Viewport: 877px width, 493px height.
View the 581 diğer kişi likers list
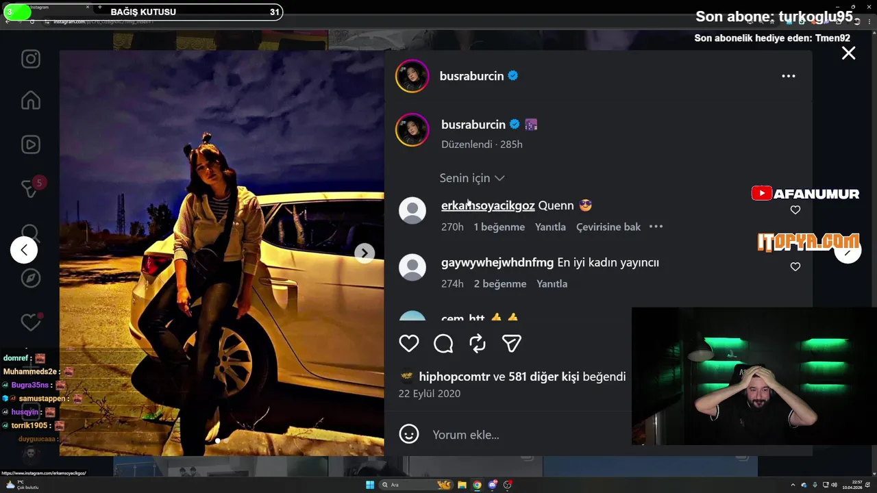pos(544,377)
